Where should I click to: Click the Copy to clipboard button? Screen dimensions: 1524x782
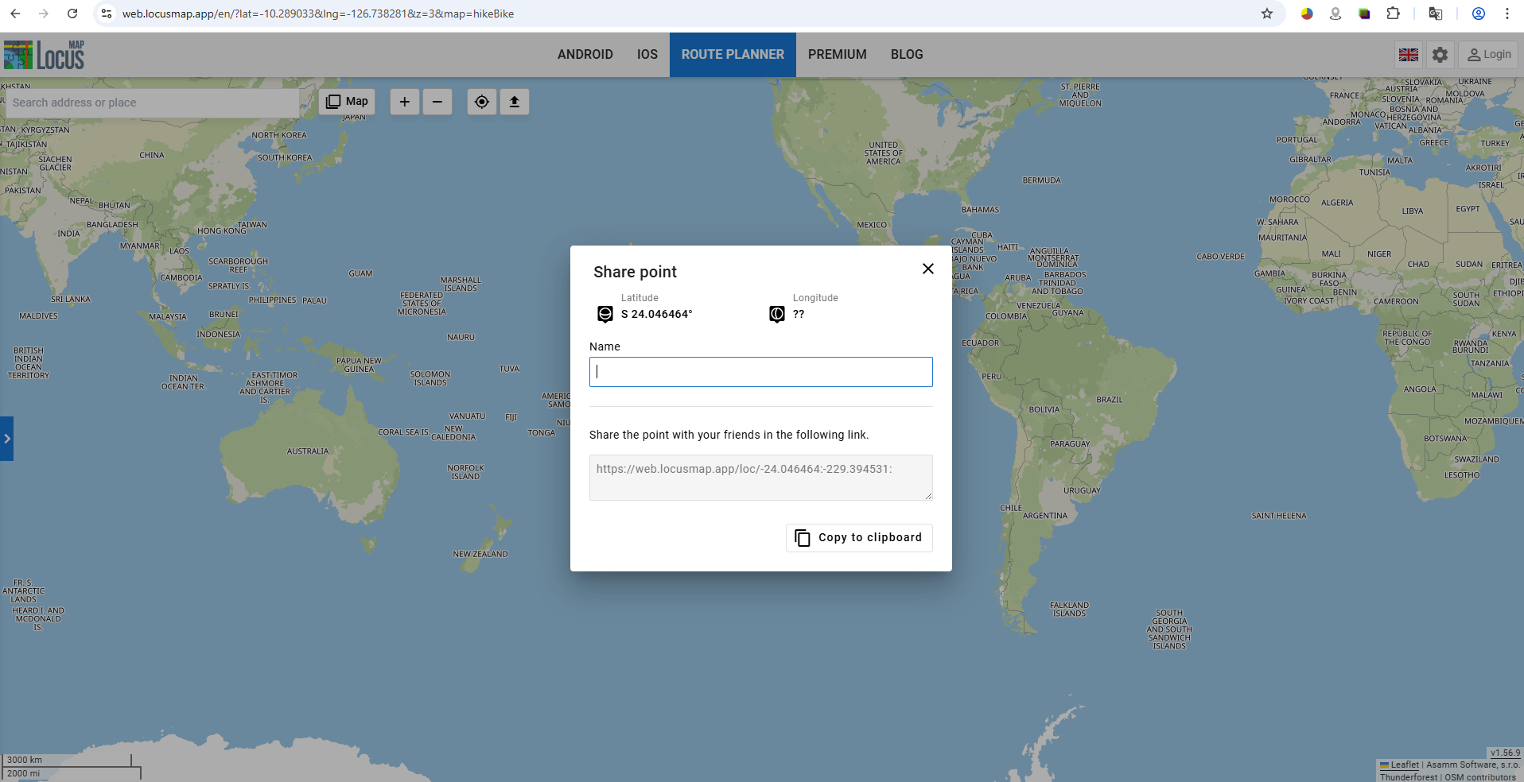click(x=859, y=537)
